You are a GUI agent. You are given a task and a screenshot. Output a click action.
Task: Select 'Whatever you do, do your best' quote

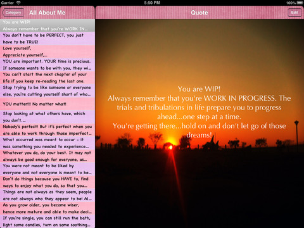click(47, 156)
